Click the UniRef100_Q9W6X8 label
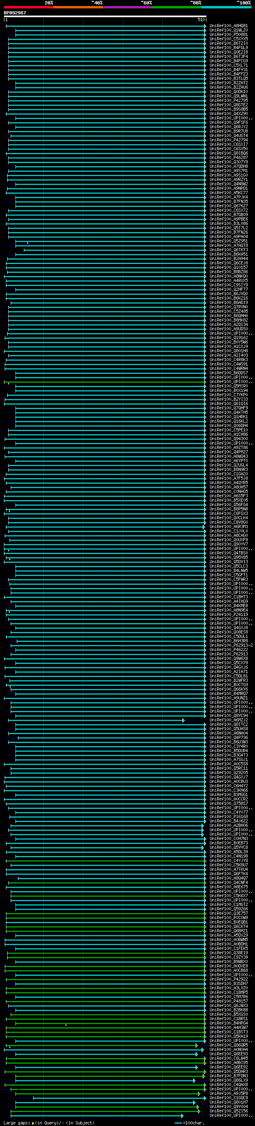 click(x=228, y=658)
